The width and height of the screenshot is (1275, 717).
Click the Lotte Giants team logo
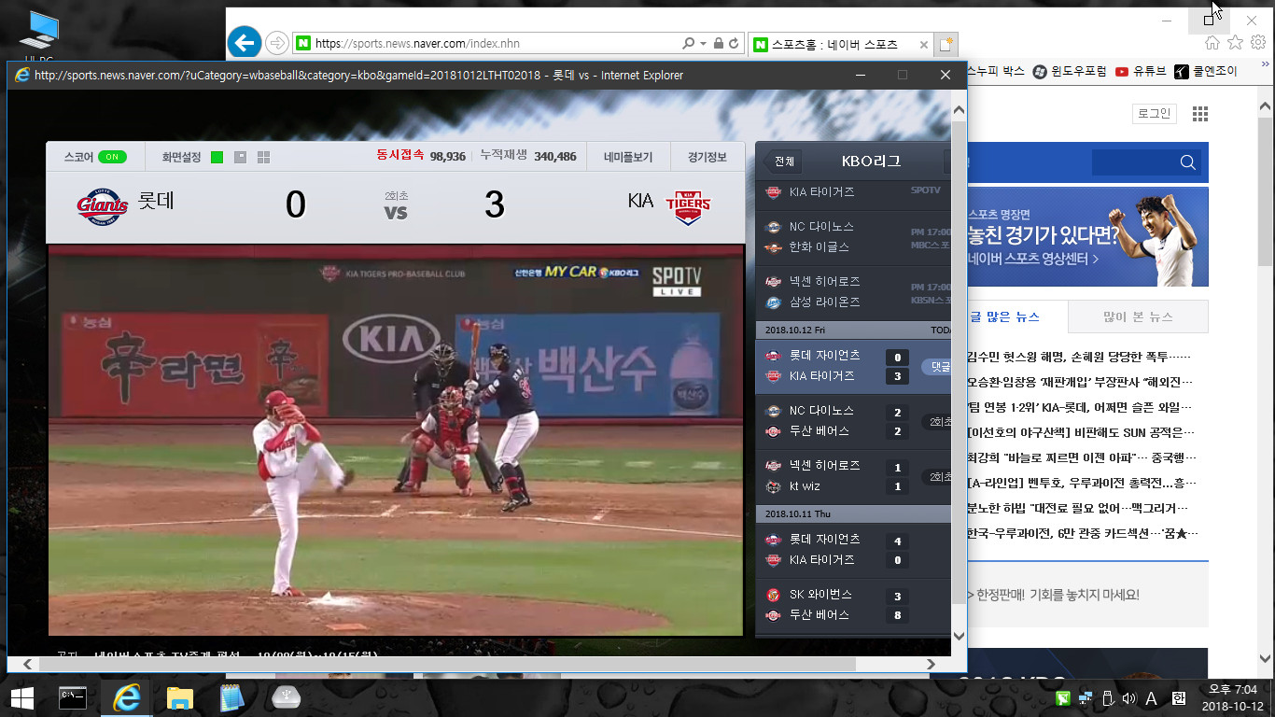[102, 206]
